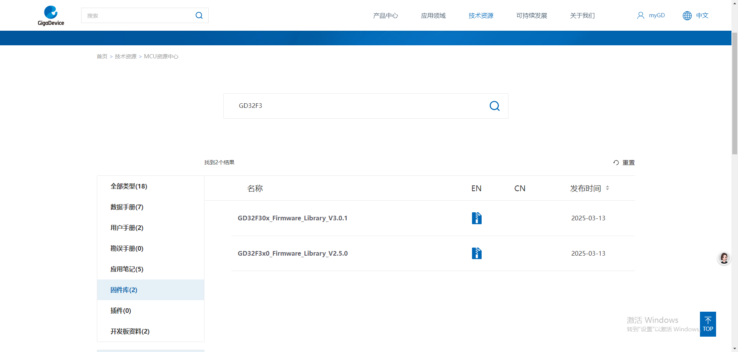Open GD32F30x_Firmware_Library_V3.0.1 entry

click(x=293, y=218)
